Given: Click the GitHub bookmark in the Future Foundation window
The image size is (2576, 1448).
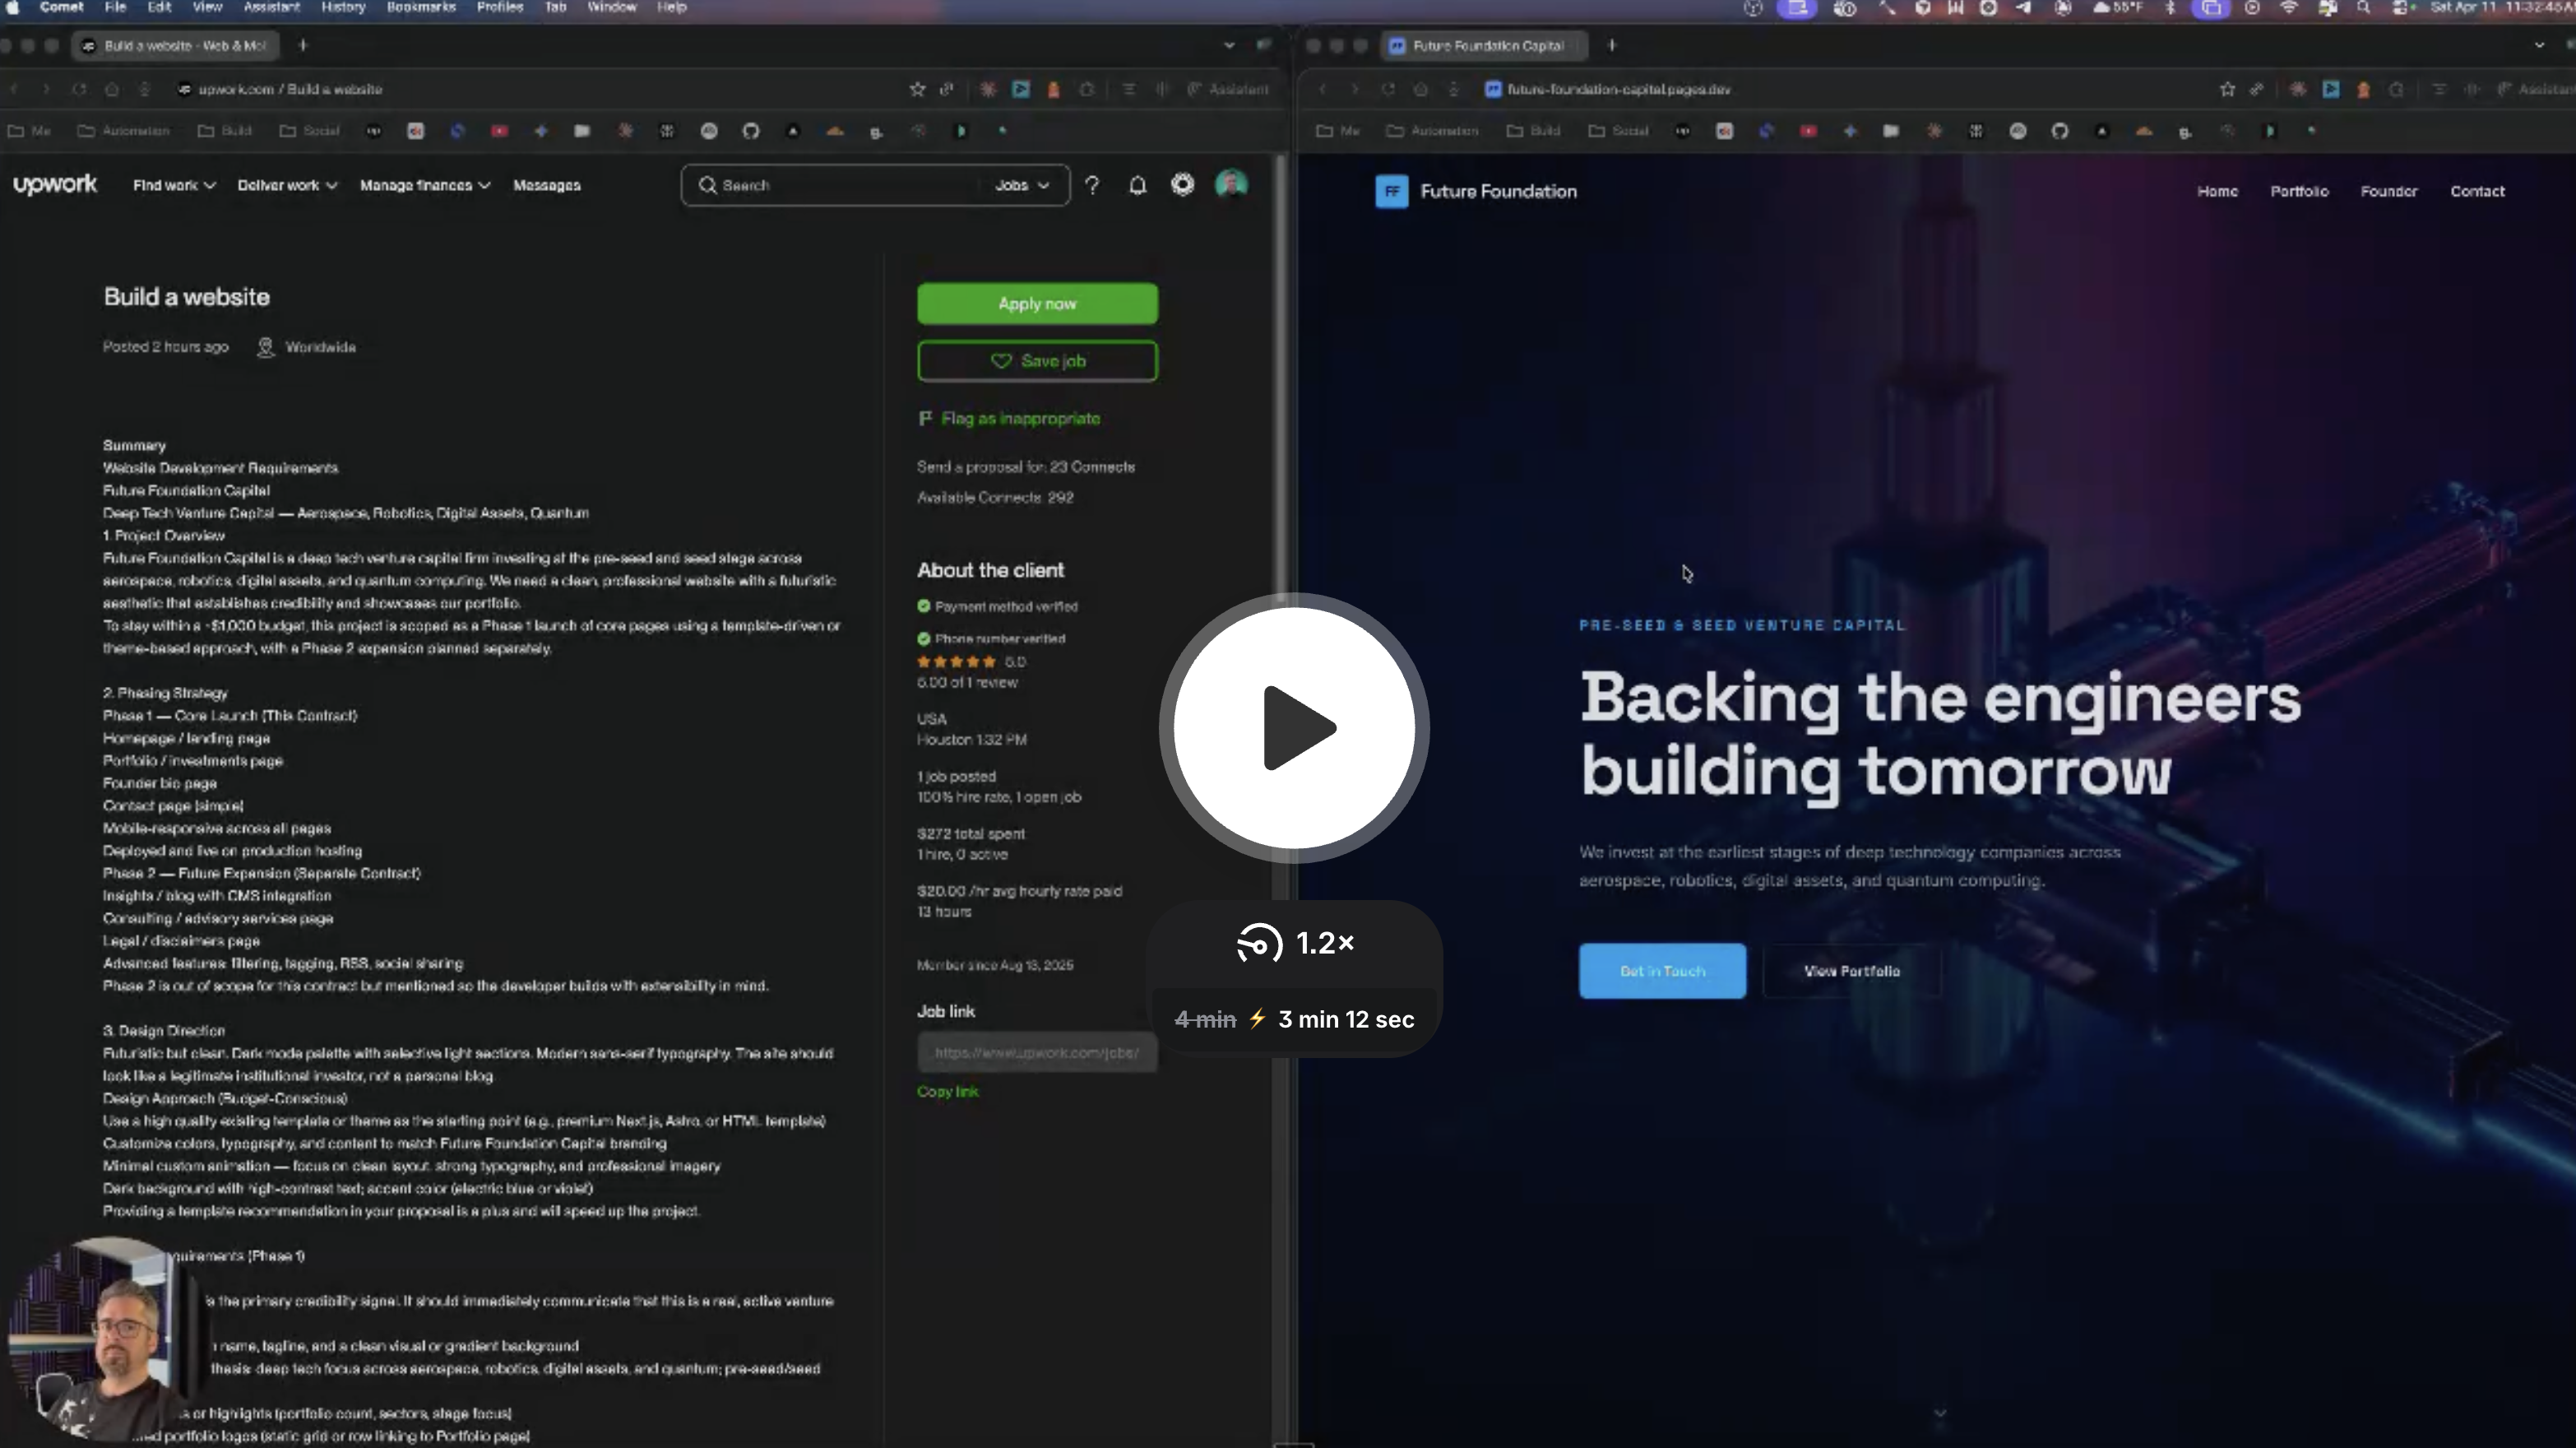Looking at the screenshot, I should [x=2059, y=131].
